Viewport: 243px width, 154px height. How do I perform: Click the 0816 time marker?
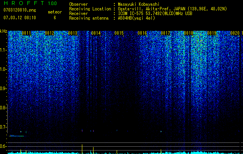pos(142,33)
